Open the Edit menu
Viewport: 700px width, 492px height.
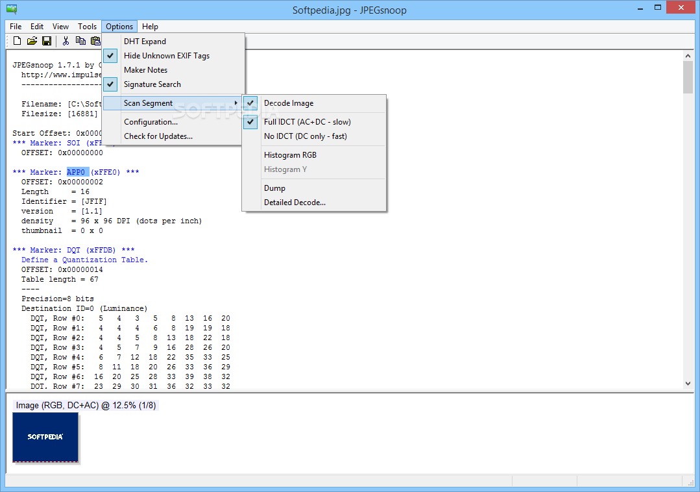(37, 27)
